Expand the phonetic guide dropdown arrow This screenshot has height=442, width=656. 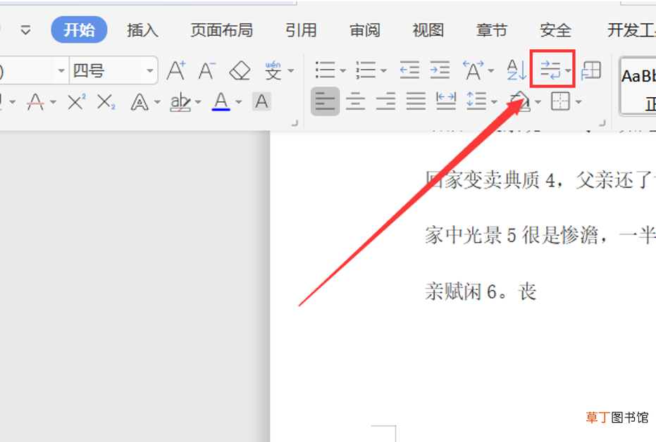point(291,70)
